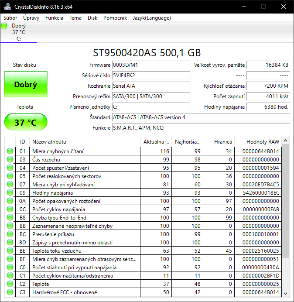The image size is (294, 302).
Task: Open the Pomocník menu
Action: (x=115, y=18)
